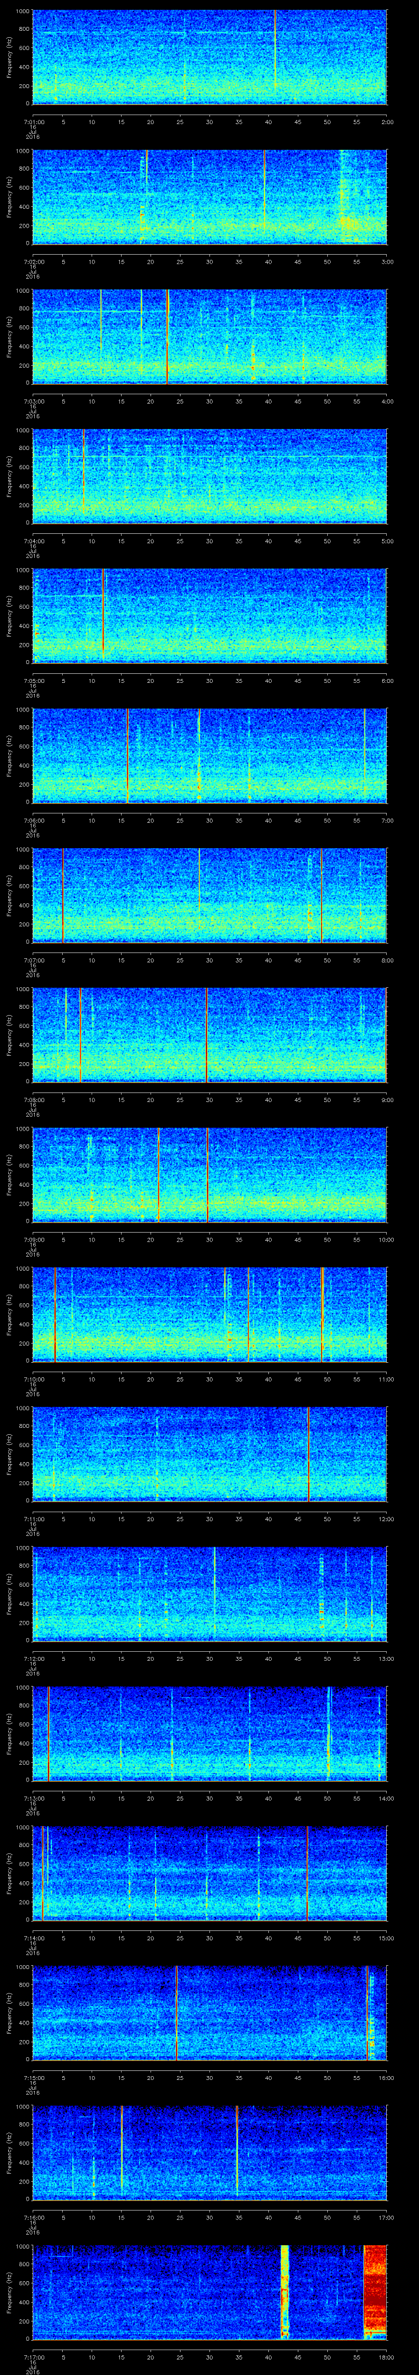Click the red vertical line in 7:05:00 panel
Image resolution: width=419 pixels, height=2375 pixels.
click(103, 616)
